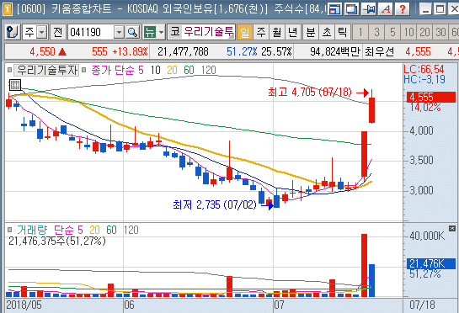This screenshot has height=313, width=459.
Task: Click the document play icon in the toolbar
Action: pyautogui.click(x=13, y=32)
